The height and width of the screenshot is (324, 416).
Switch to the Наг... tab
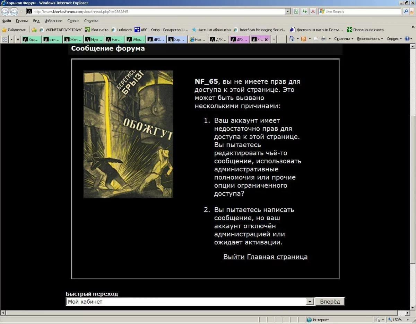[x=115, y=39]
